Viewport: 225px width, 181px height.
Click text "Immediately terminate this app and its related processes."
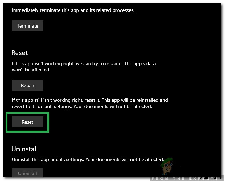coord(73,10)
